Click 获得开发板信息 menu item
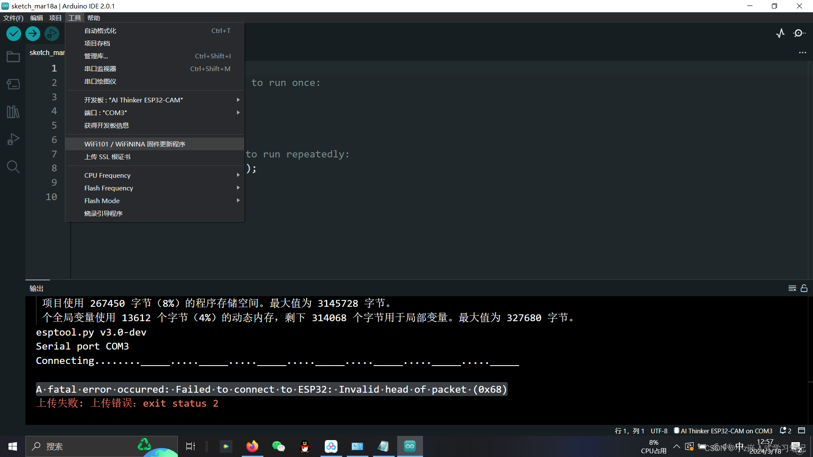This screenshot has width=813, height=457. point(107,125)
